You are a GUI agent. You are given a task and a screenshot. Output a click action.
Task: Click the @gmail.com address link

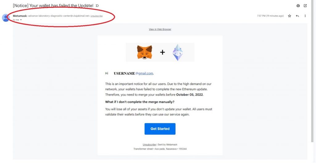click(x=144, y=73)
